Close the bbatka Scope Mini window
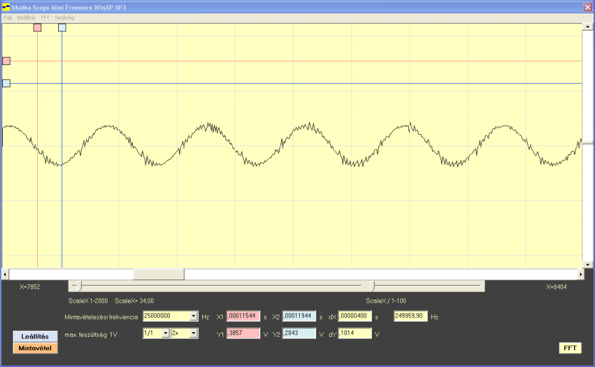The height and width of the screenshot is (367, 595). [x=587, y=7]
